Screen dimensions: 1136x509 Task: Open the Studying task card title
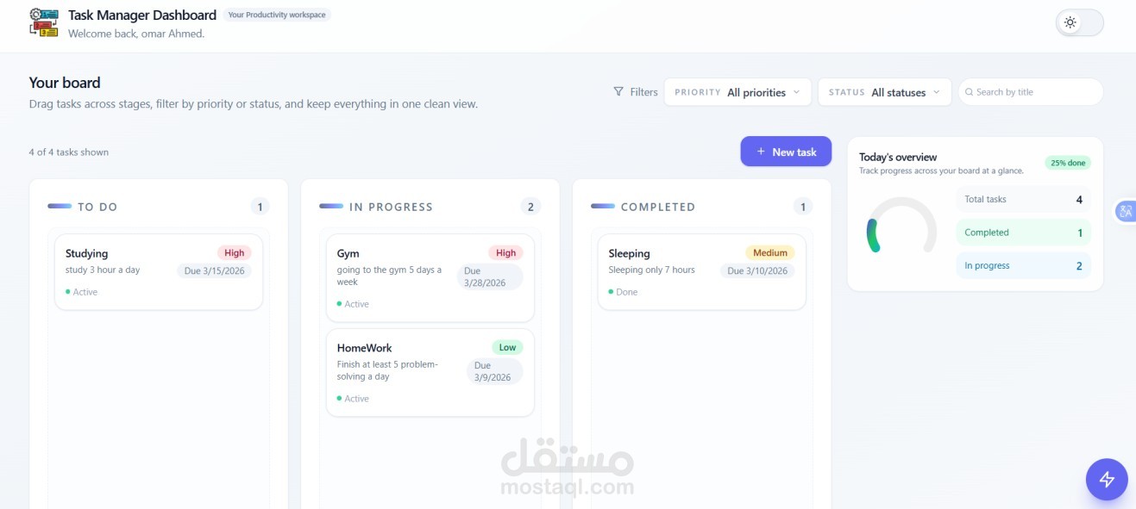coord(87,253)
